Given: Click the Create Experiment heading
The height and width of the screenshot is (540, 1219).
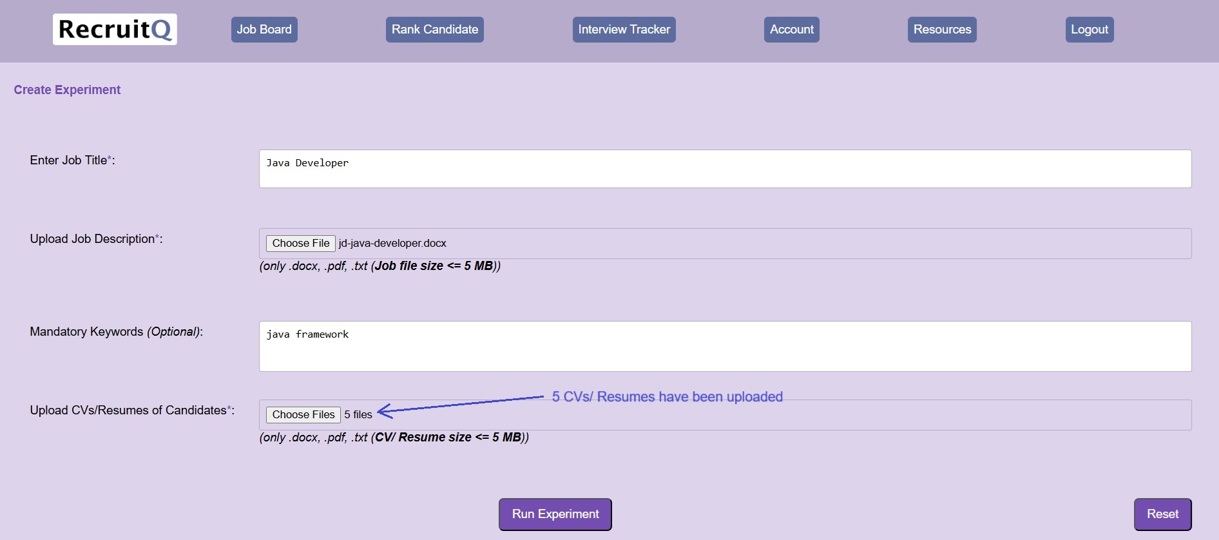Looking at the screenshot, I should pyautogui.click(x=67, y=90).
